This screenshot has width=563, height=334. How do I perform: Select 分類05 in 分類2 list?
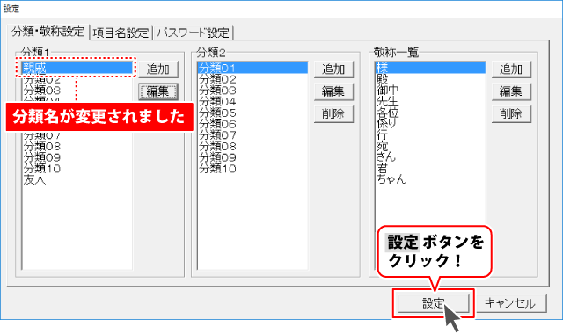252,113
